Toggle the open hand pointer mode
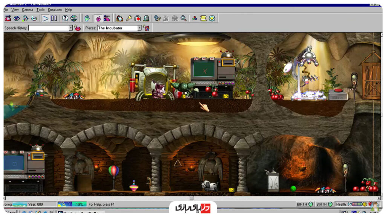386x217 pixels. pyautogui.click(x=87, y=18)
